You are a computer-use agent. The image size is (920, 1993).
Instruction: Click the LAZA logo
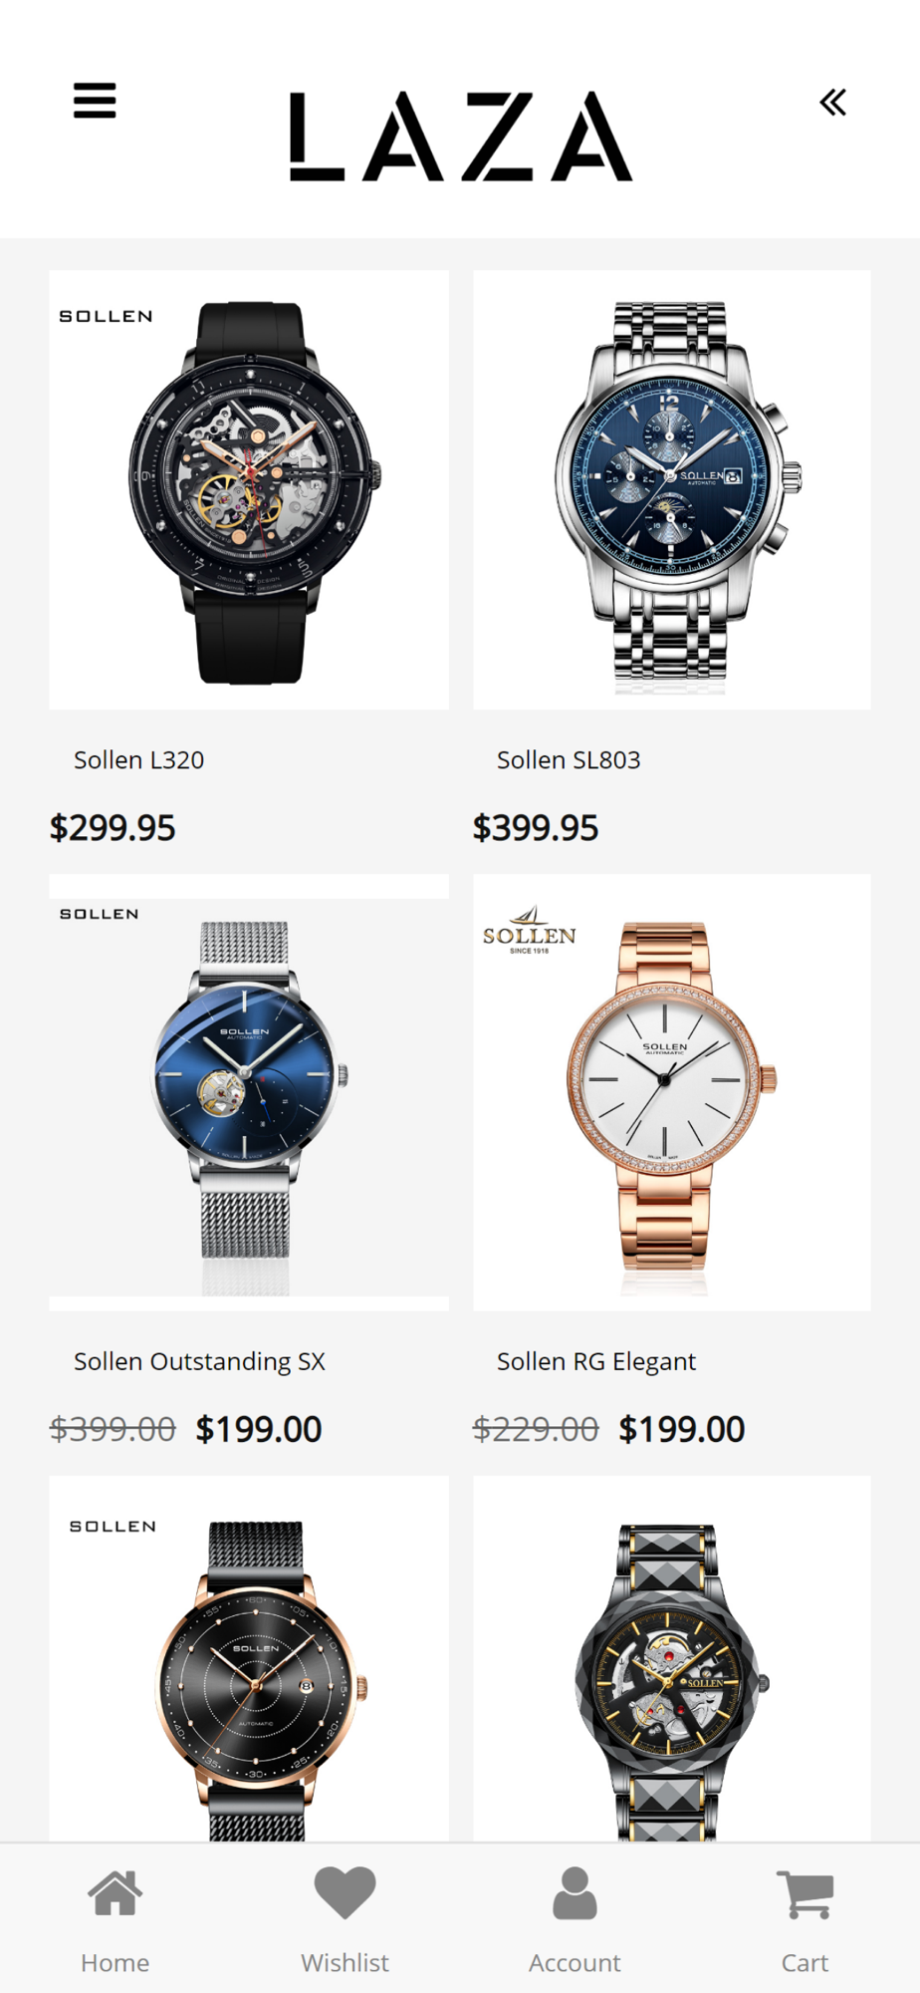460,137
